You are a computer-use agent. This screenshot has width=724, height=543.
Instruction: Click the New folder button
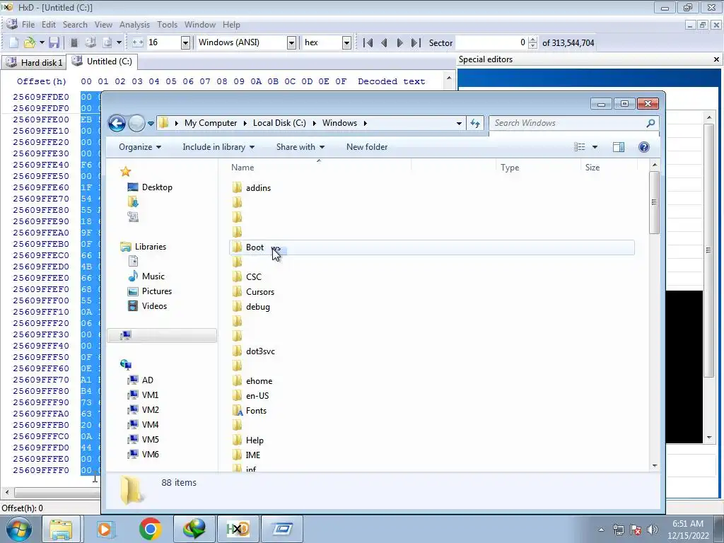[x=367, y=147]
